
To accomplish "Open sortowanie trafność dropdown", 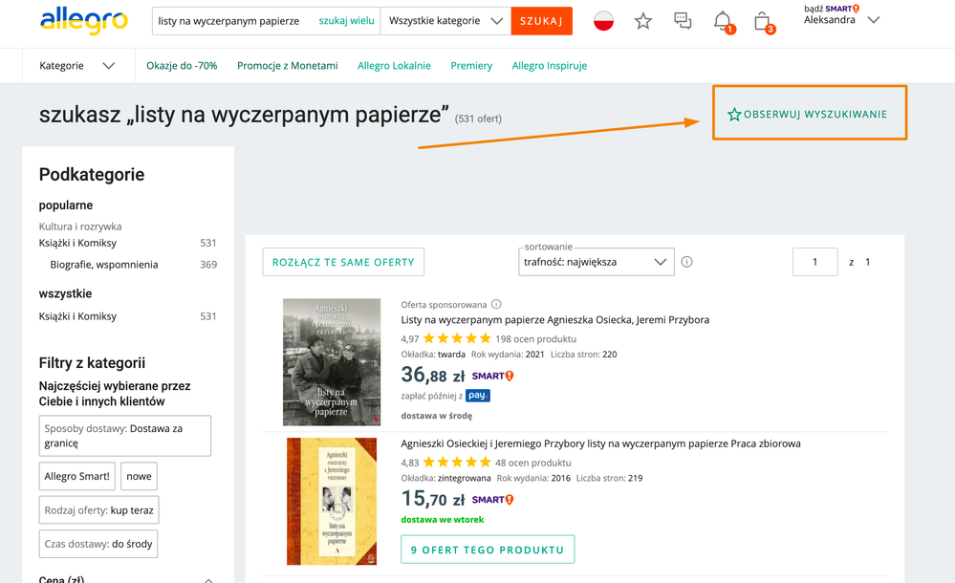I will coord(597,262).
